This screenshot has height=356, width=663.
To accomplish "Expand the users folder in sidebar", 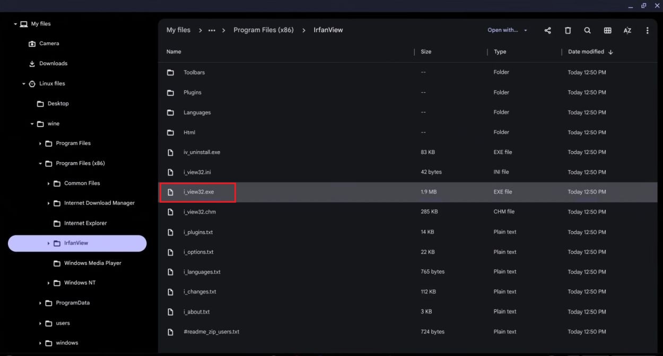I will point(40,323).
